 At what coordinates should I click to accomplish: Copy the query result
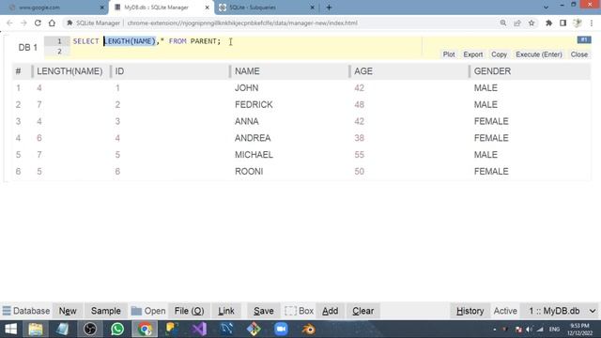(499, 54)
